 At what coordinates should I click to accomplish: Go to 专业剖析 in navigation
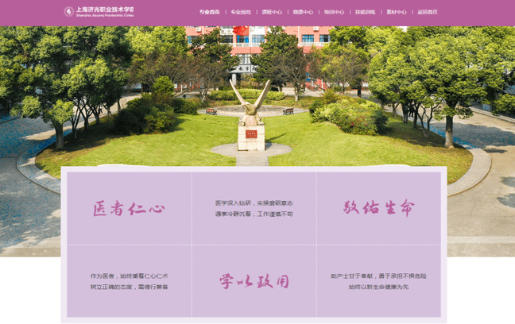241,13
